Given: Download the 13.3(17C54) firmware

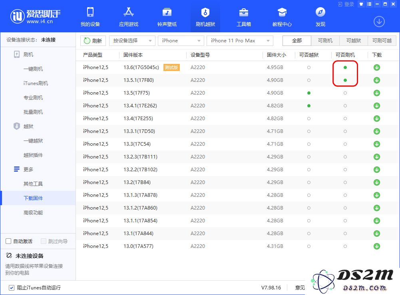Looking at the screenshot, I should [377, 144].
